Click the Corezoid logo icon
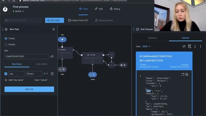The height and width of the screenshot is (116, 206). coord(5,9)
